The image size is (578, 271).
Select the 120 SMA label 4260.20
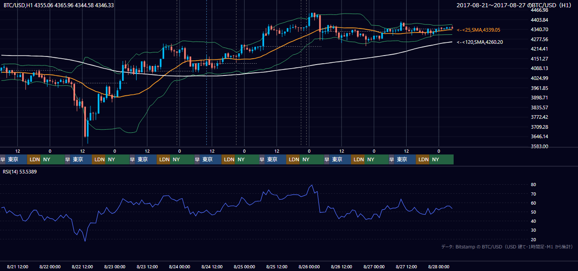pos(480,42)
